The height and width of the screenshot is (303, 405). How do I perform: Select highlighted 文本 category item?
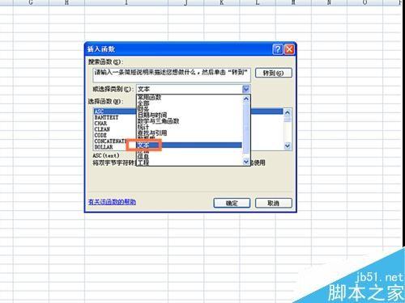coord(189,145)
